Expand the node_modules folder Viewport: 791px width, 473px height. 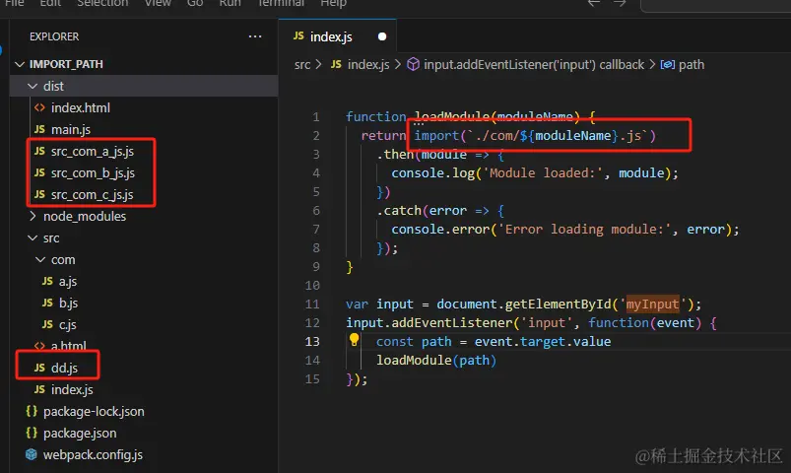33,216
